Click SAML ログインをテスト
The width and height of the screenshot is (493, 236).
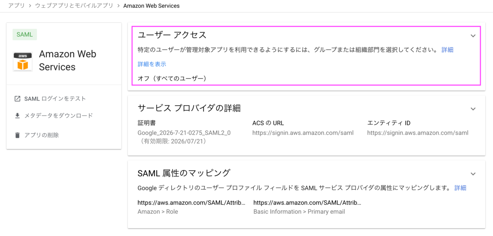pos(55,99)
